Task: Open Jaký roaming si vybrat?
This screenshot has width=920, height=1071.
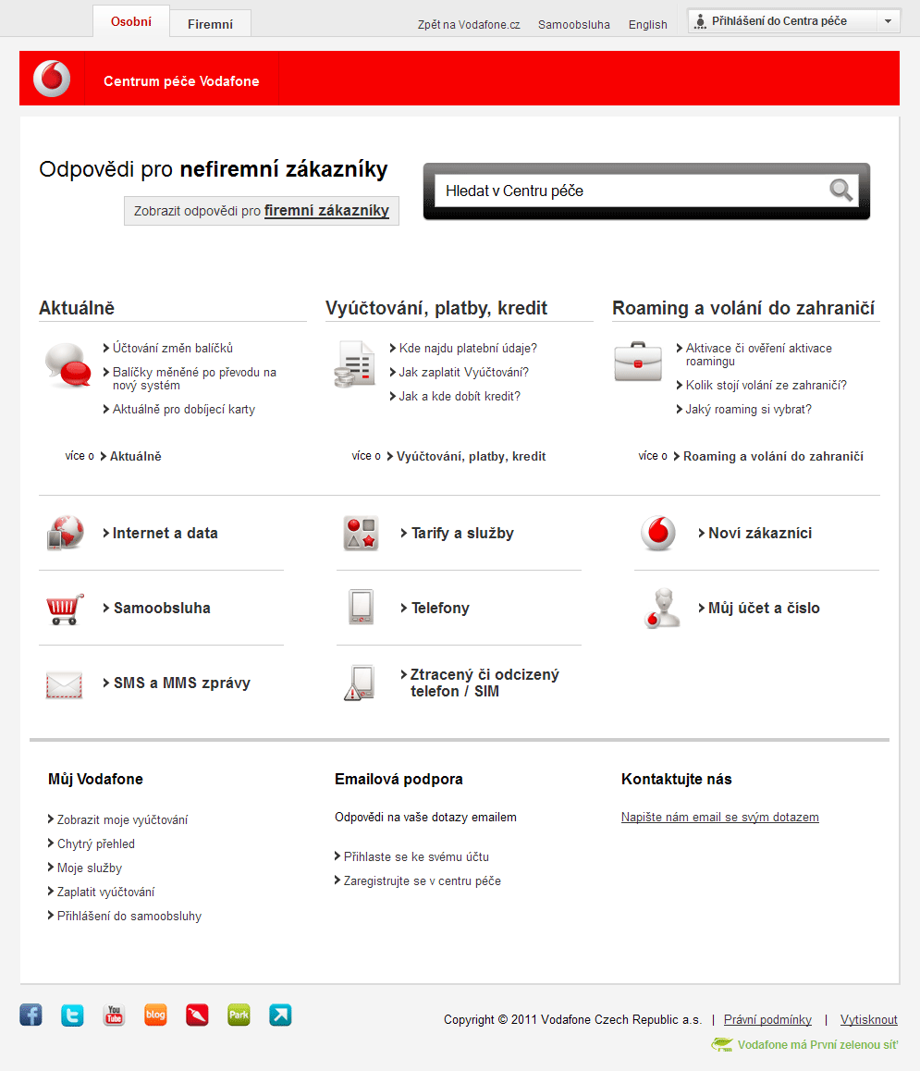Action: pos(749,409)
